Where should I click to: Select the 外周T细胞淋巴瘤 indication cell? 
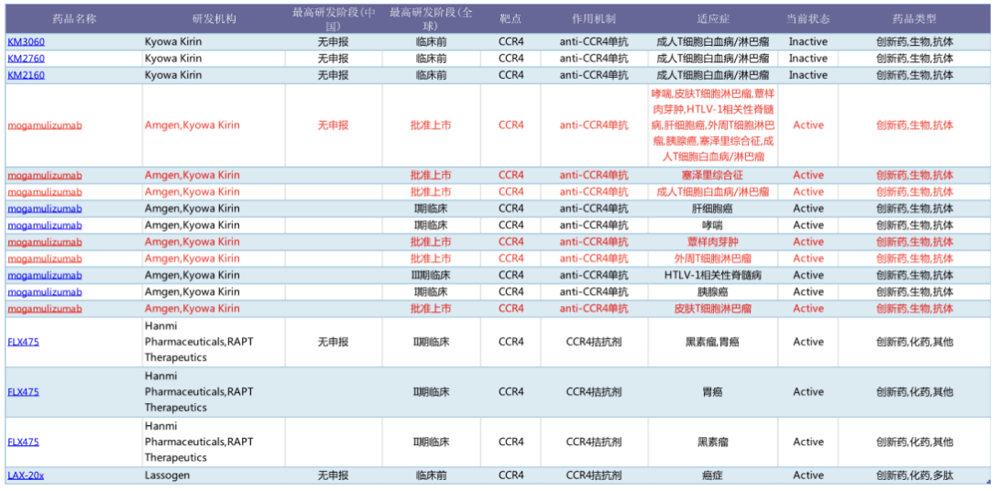pos(713,258)
